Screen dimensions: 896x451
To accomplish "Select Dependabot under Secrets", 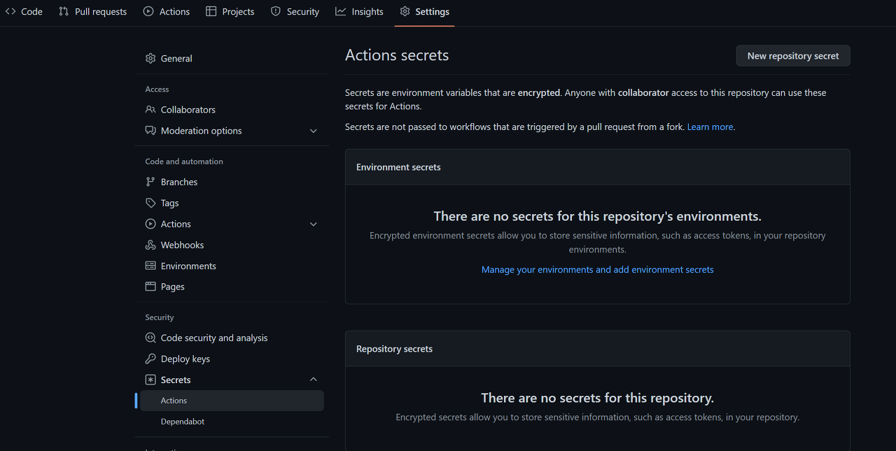I will pos(183,422).
